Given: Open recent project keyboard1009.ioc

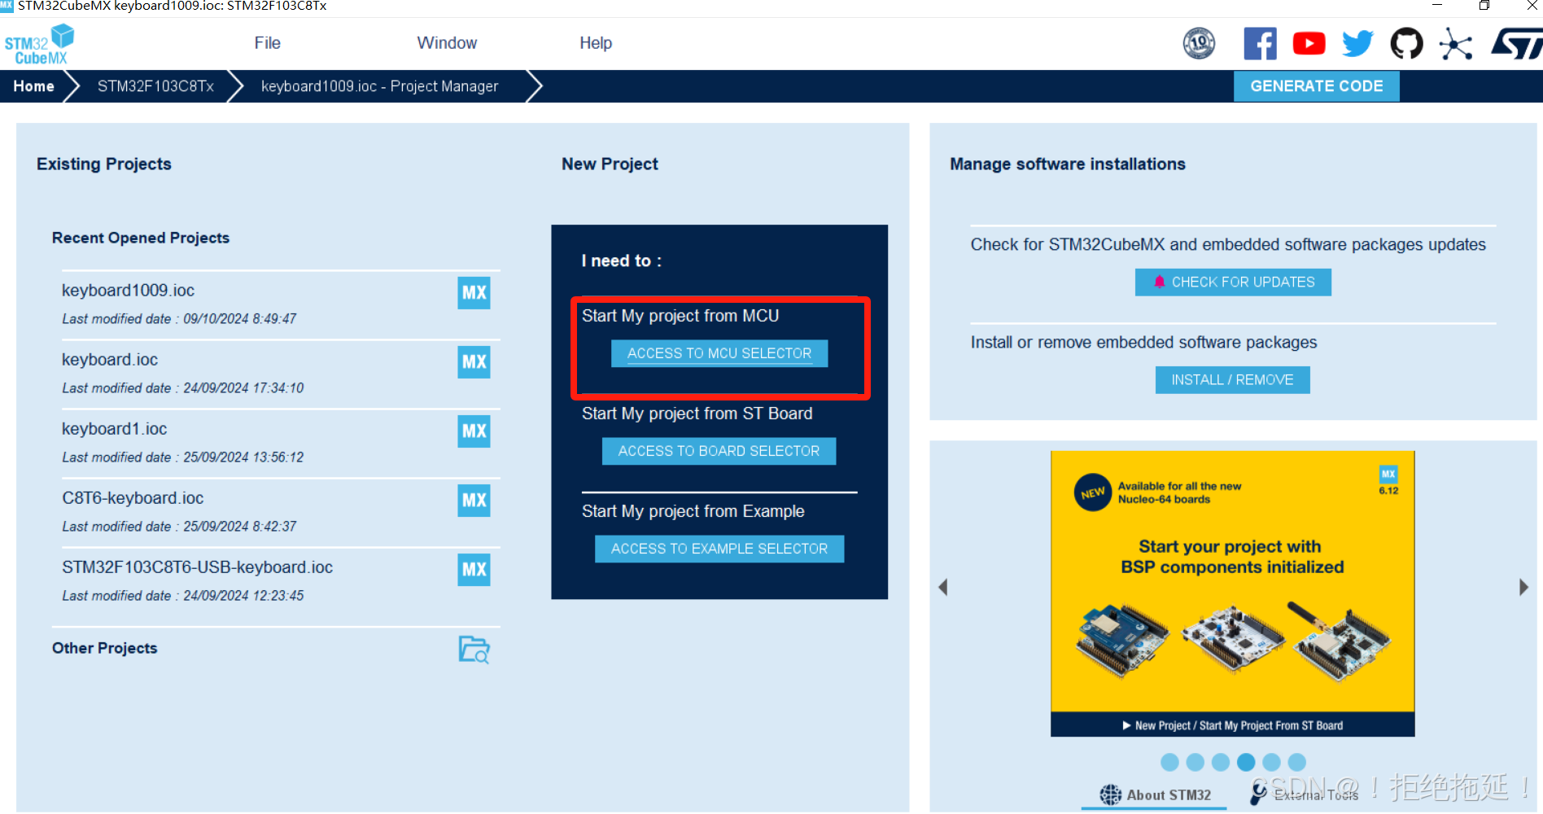Looking at the screenshot, I should click(x=128, y=291).
